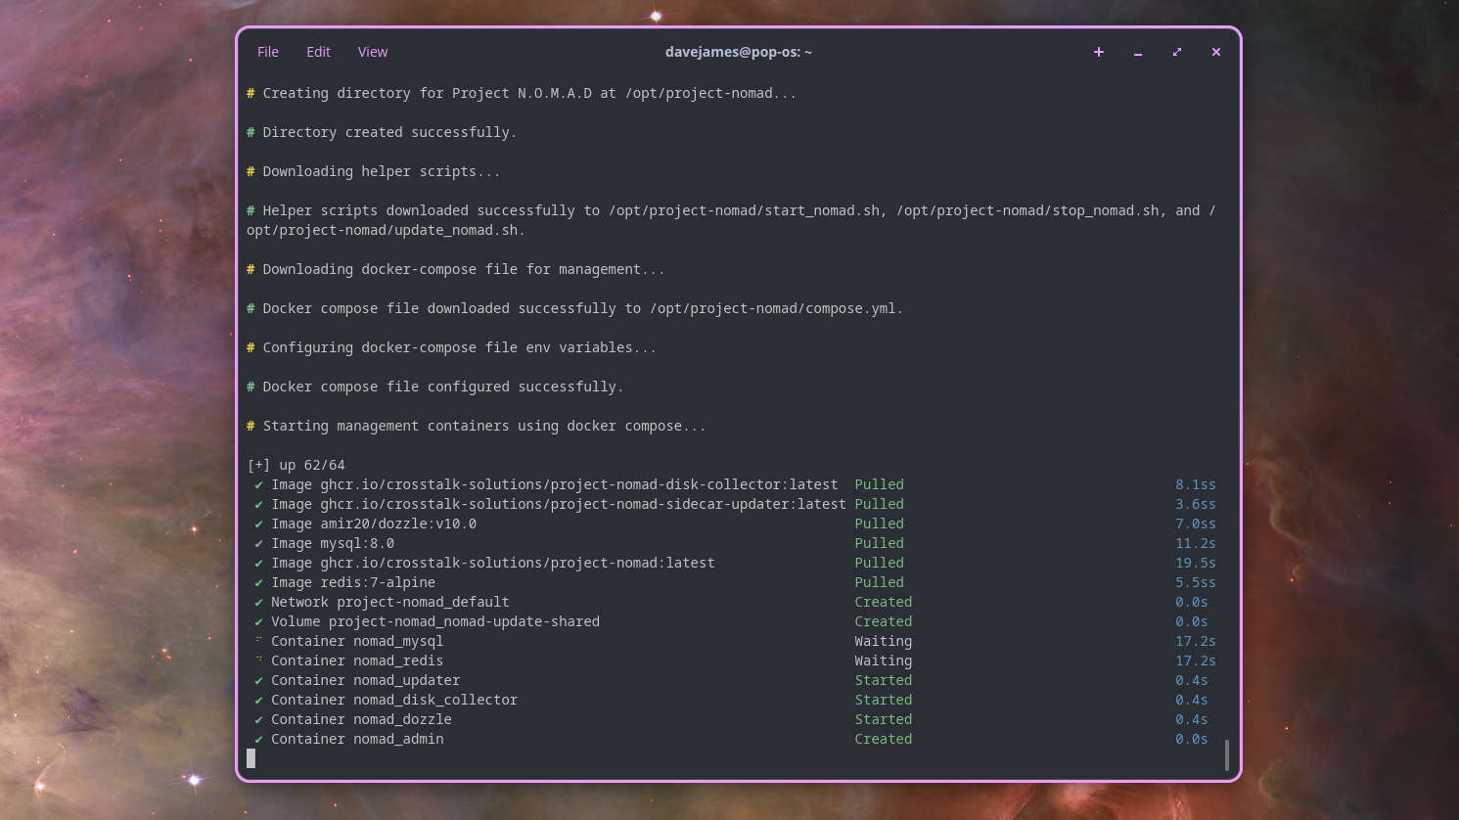Close the terminal window
This screenshot has width=1459, height=820.
pyautogui.click(x=1215, y=52)
